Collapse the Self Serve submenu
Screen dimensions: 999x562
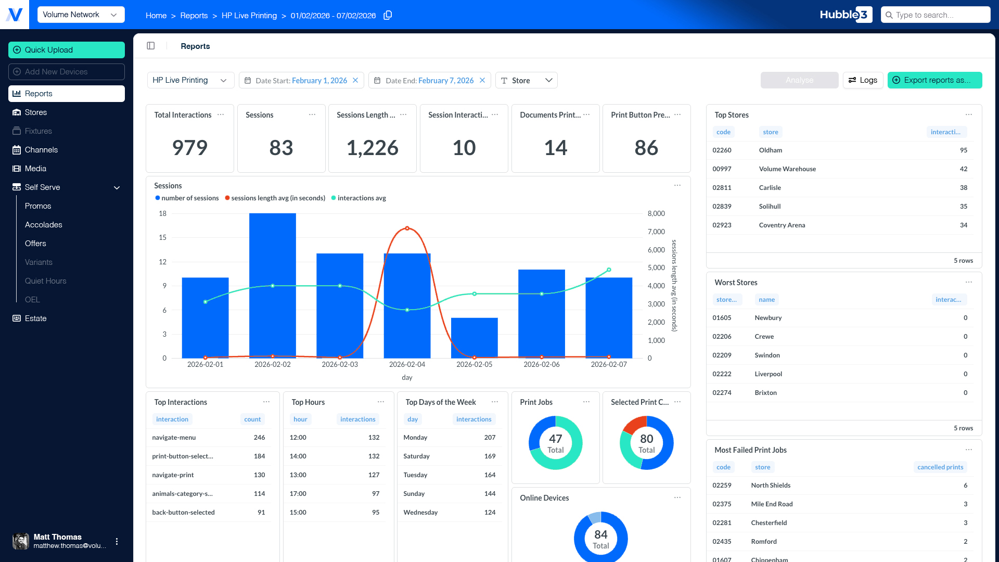click(117, 187)
